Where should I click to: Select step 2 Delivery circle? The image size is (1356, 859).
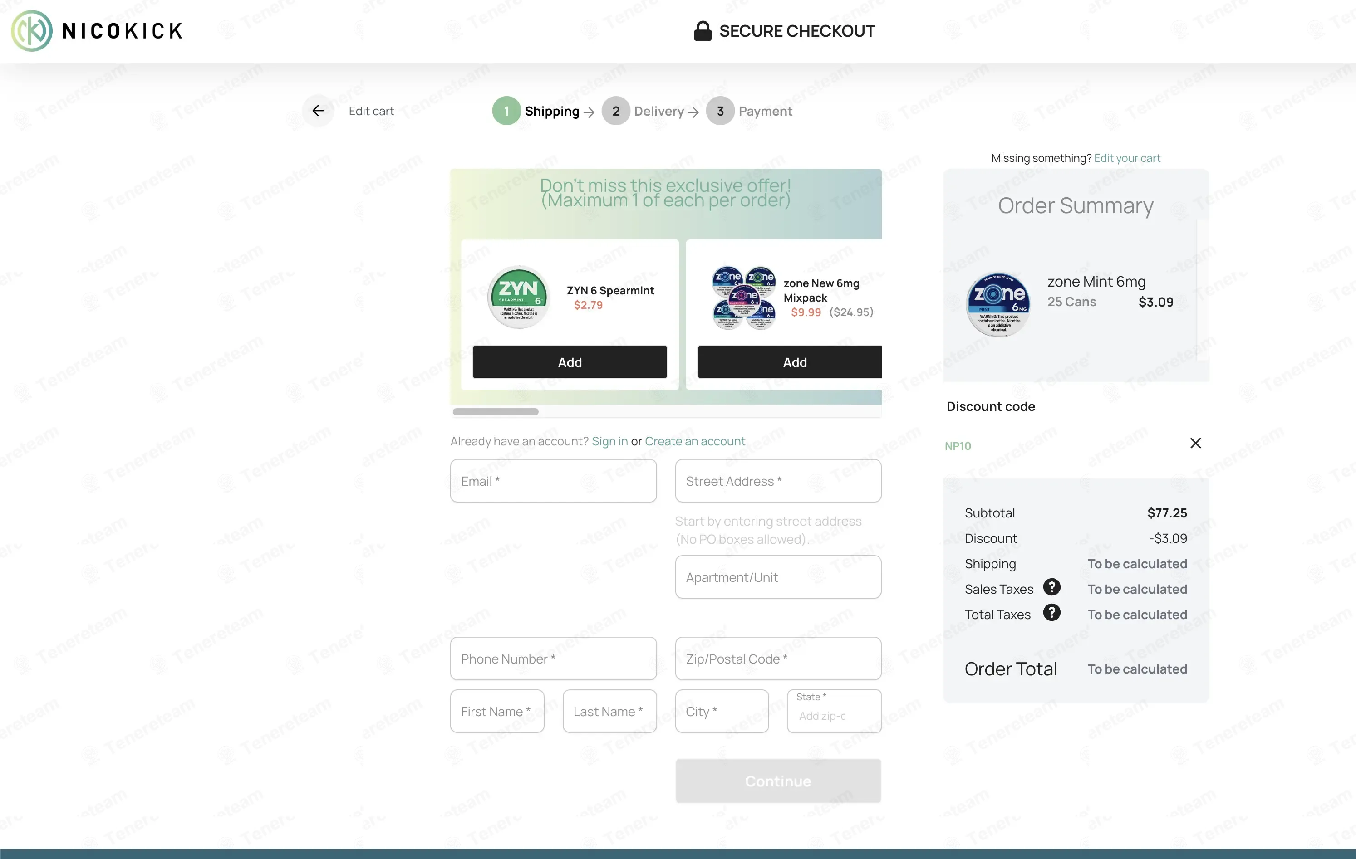point(615,111)
